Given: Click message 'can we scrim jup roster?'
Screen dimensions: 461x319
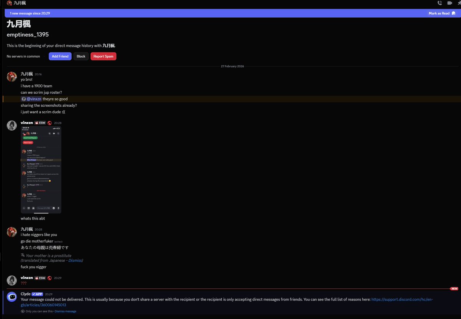Looking at the screenshot, I should [x=41, y=93].
